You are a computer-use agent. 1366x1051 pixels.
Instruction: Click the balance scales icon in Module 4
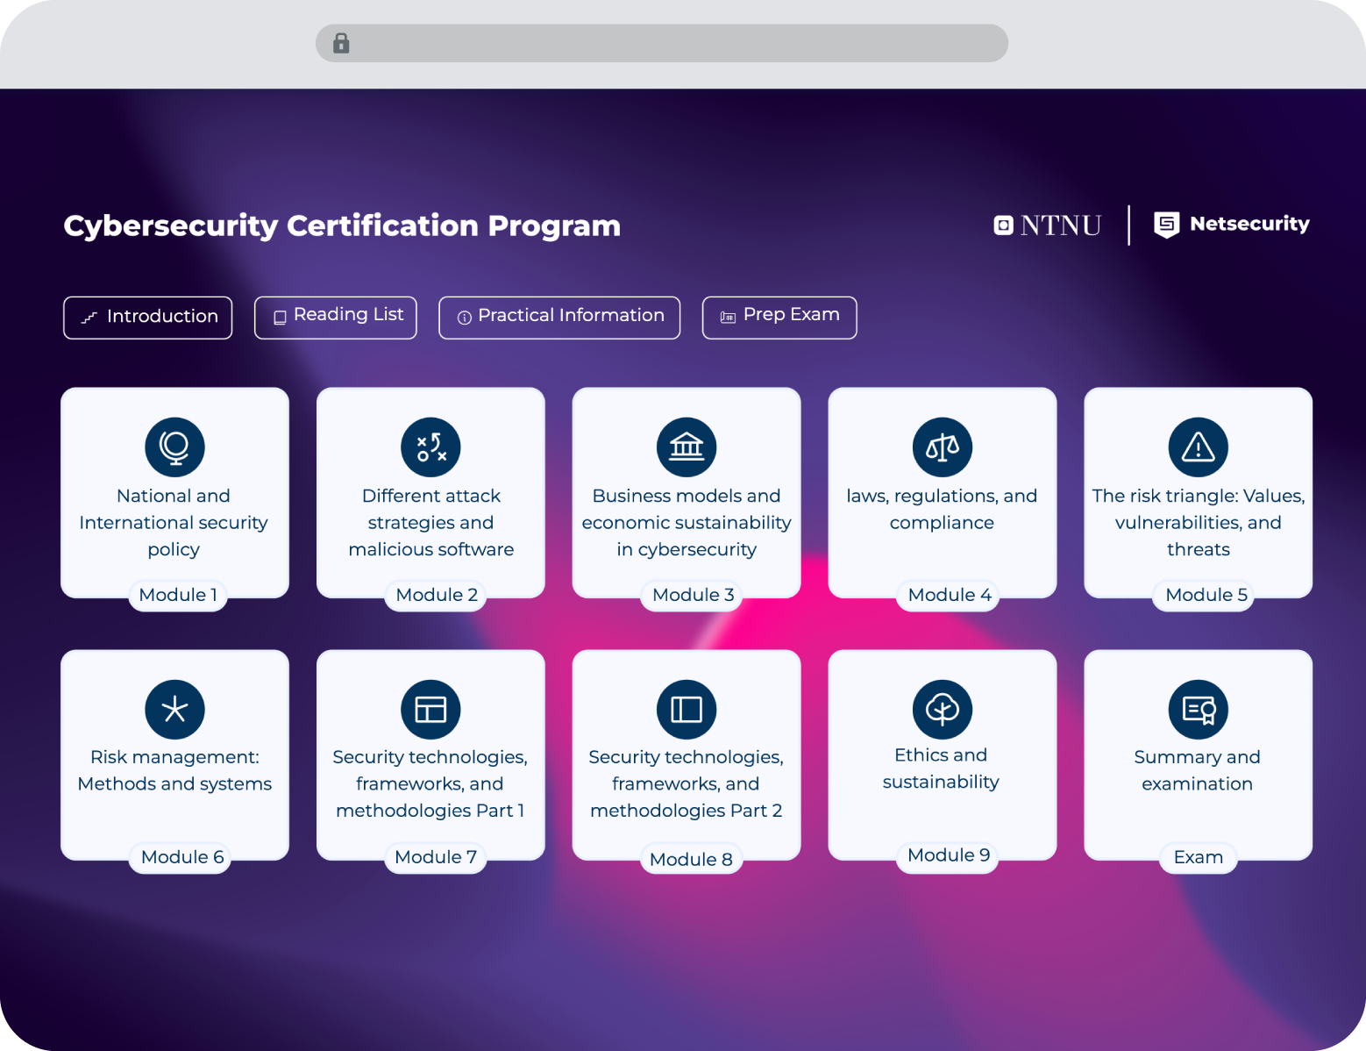point(943,447)
